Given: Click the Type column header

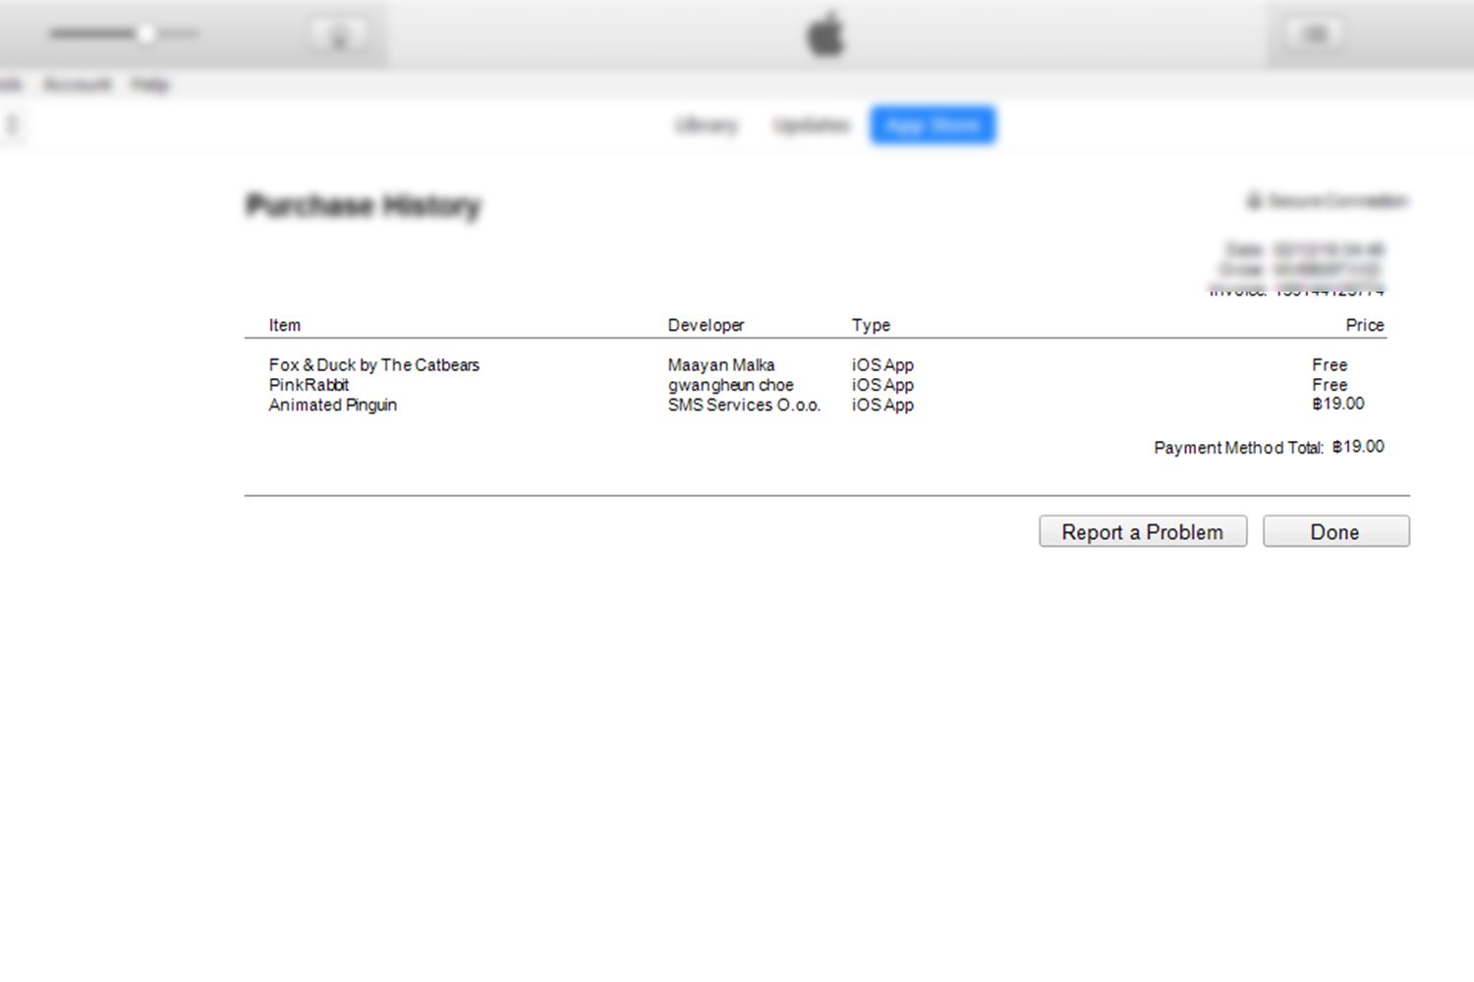Looking at the screenshot, I should click(871, 325).
